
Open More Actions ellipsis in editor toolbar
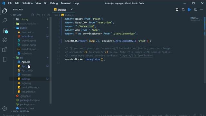pos(202,9)
